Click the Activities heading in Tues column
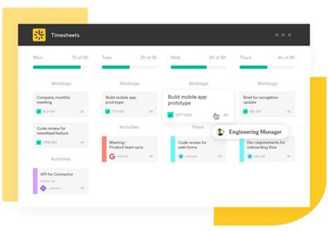The image size is (328, 231). [129, 127]
